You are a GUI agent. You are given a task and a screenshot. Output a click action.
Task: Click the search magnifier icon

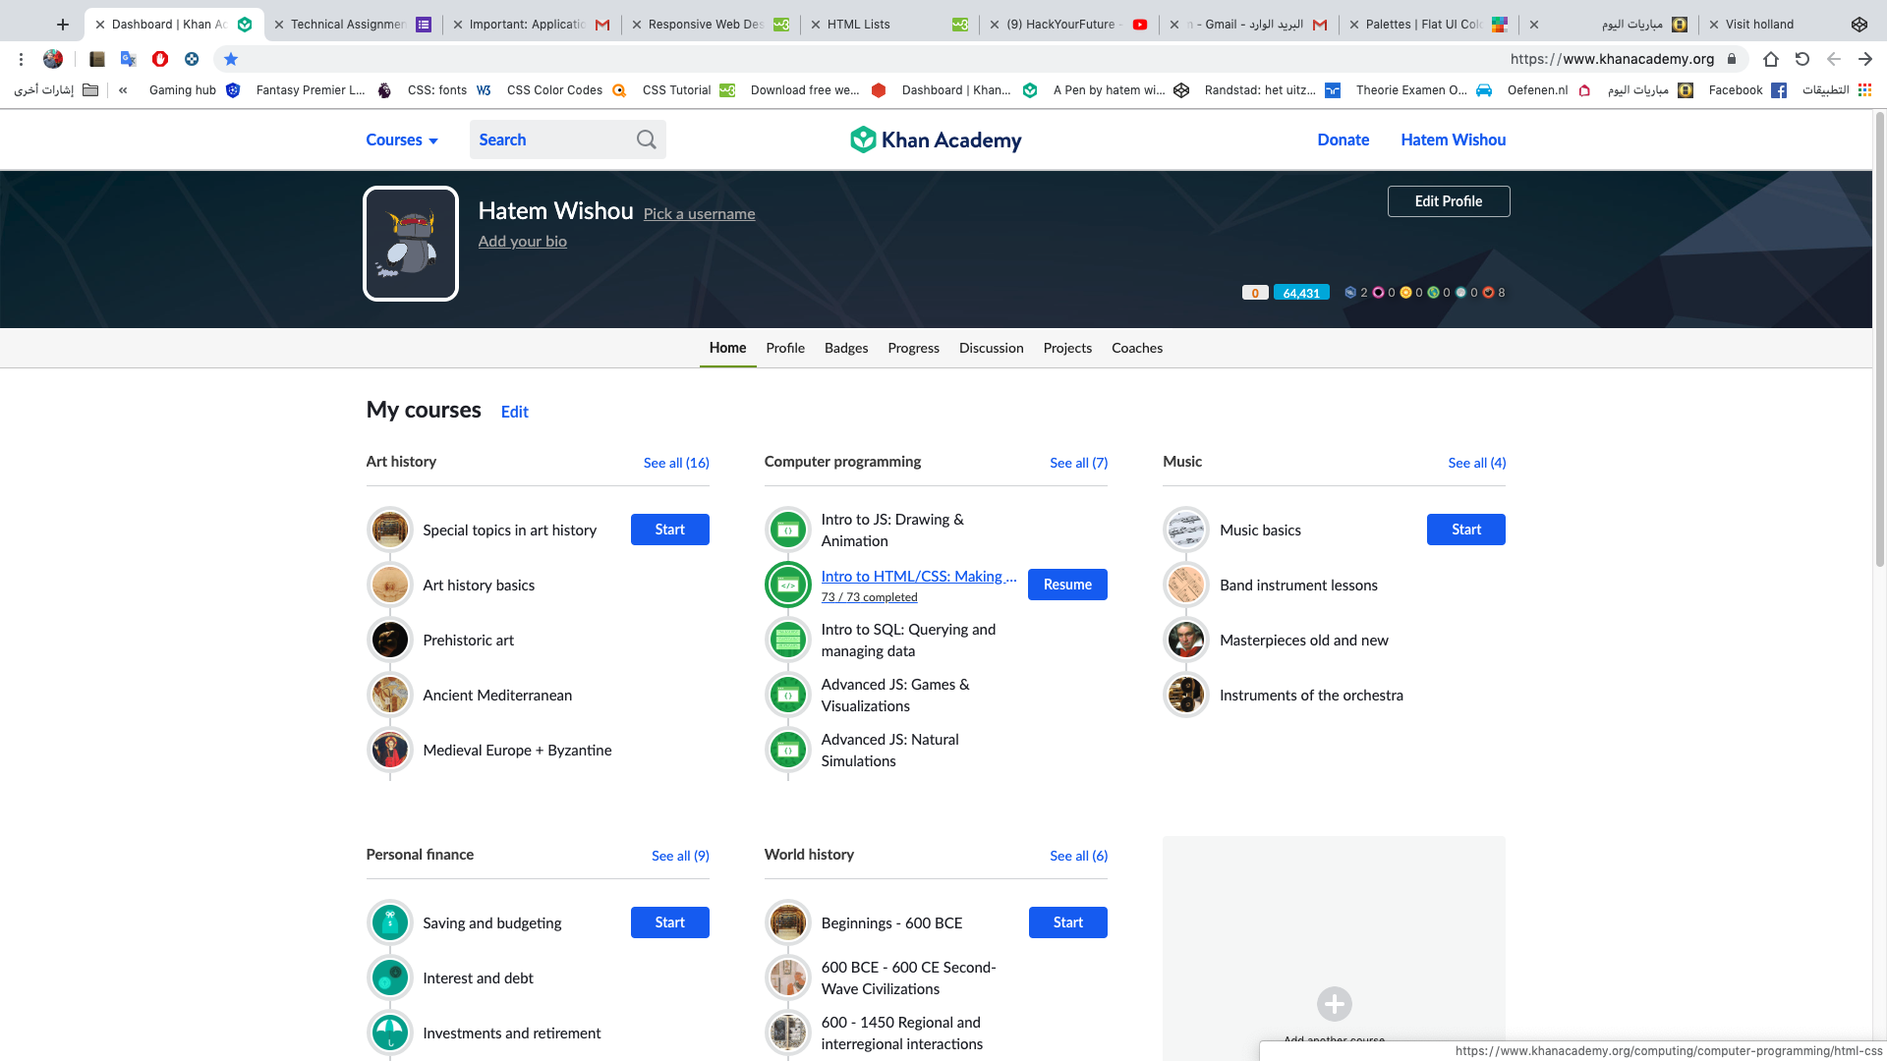pos(646,140)
